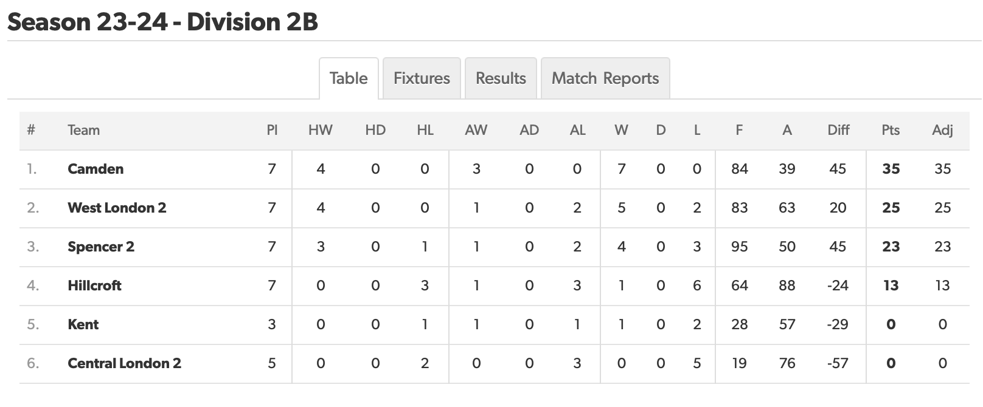Open the Camden team link
Screen dimensions: 983x407
(x=96, y=169)
